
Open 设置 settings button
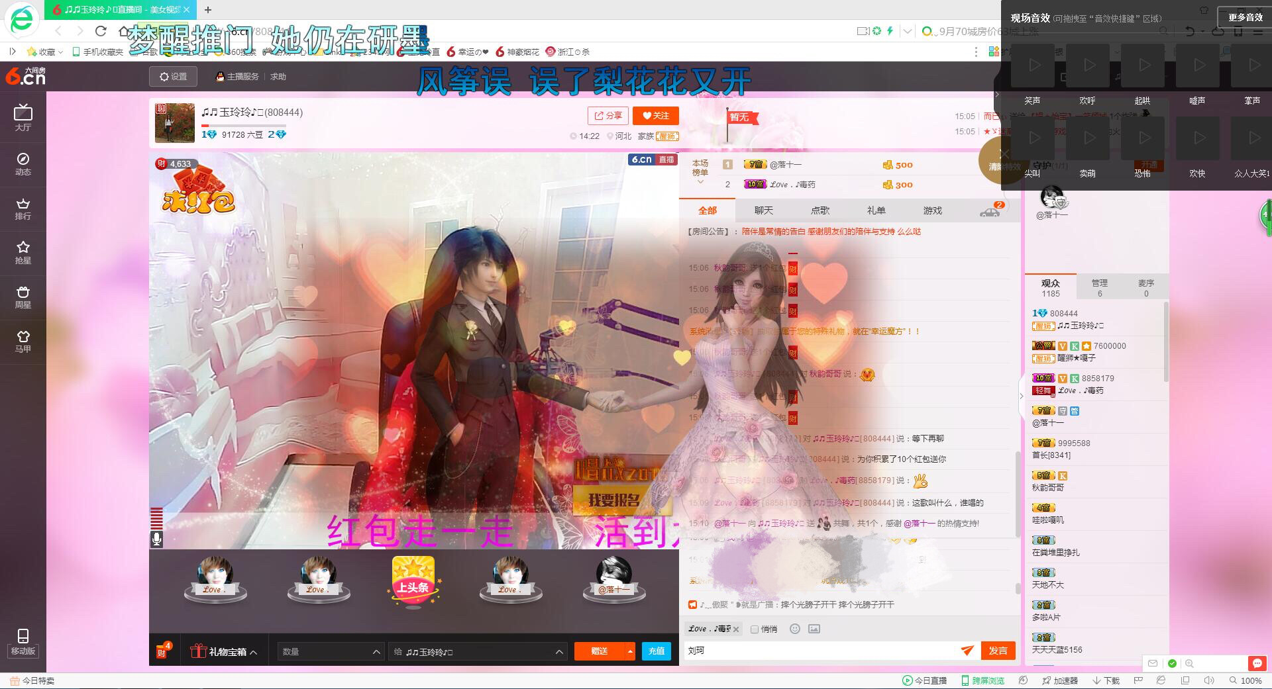174,77
